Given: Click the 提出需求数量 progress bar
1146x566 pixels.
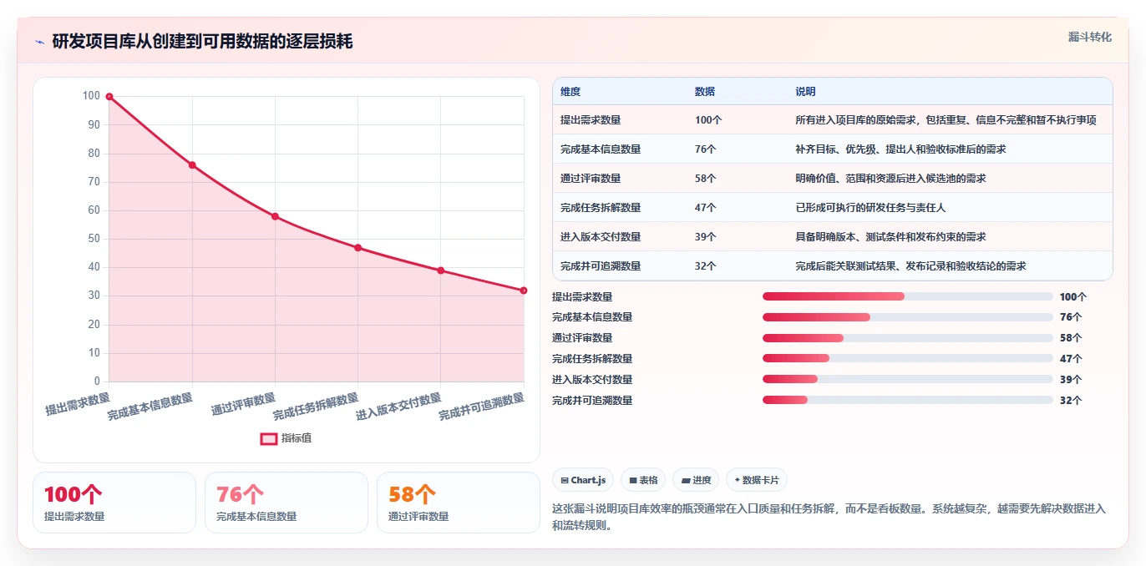Looking at the screenshot, I should click(908, 296).
